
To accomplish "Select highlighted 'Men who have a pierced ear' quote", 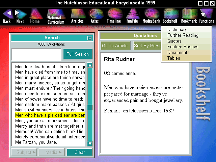I will [x=50, y=115].
